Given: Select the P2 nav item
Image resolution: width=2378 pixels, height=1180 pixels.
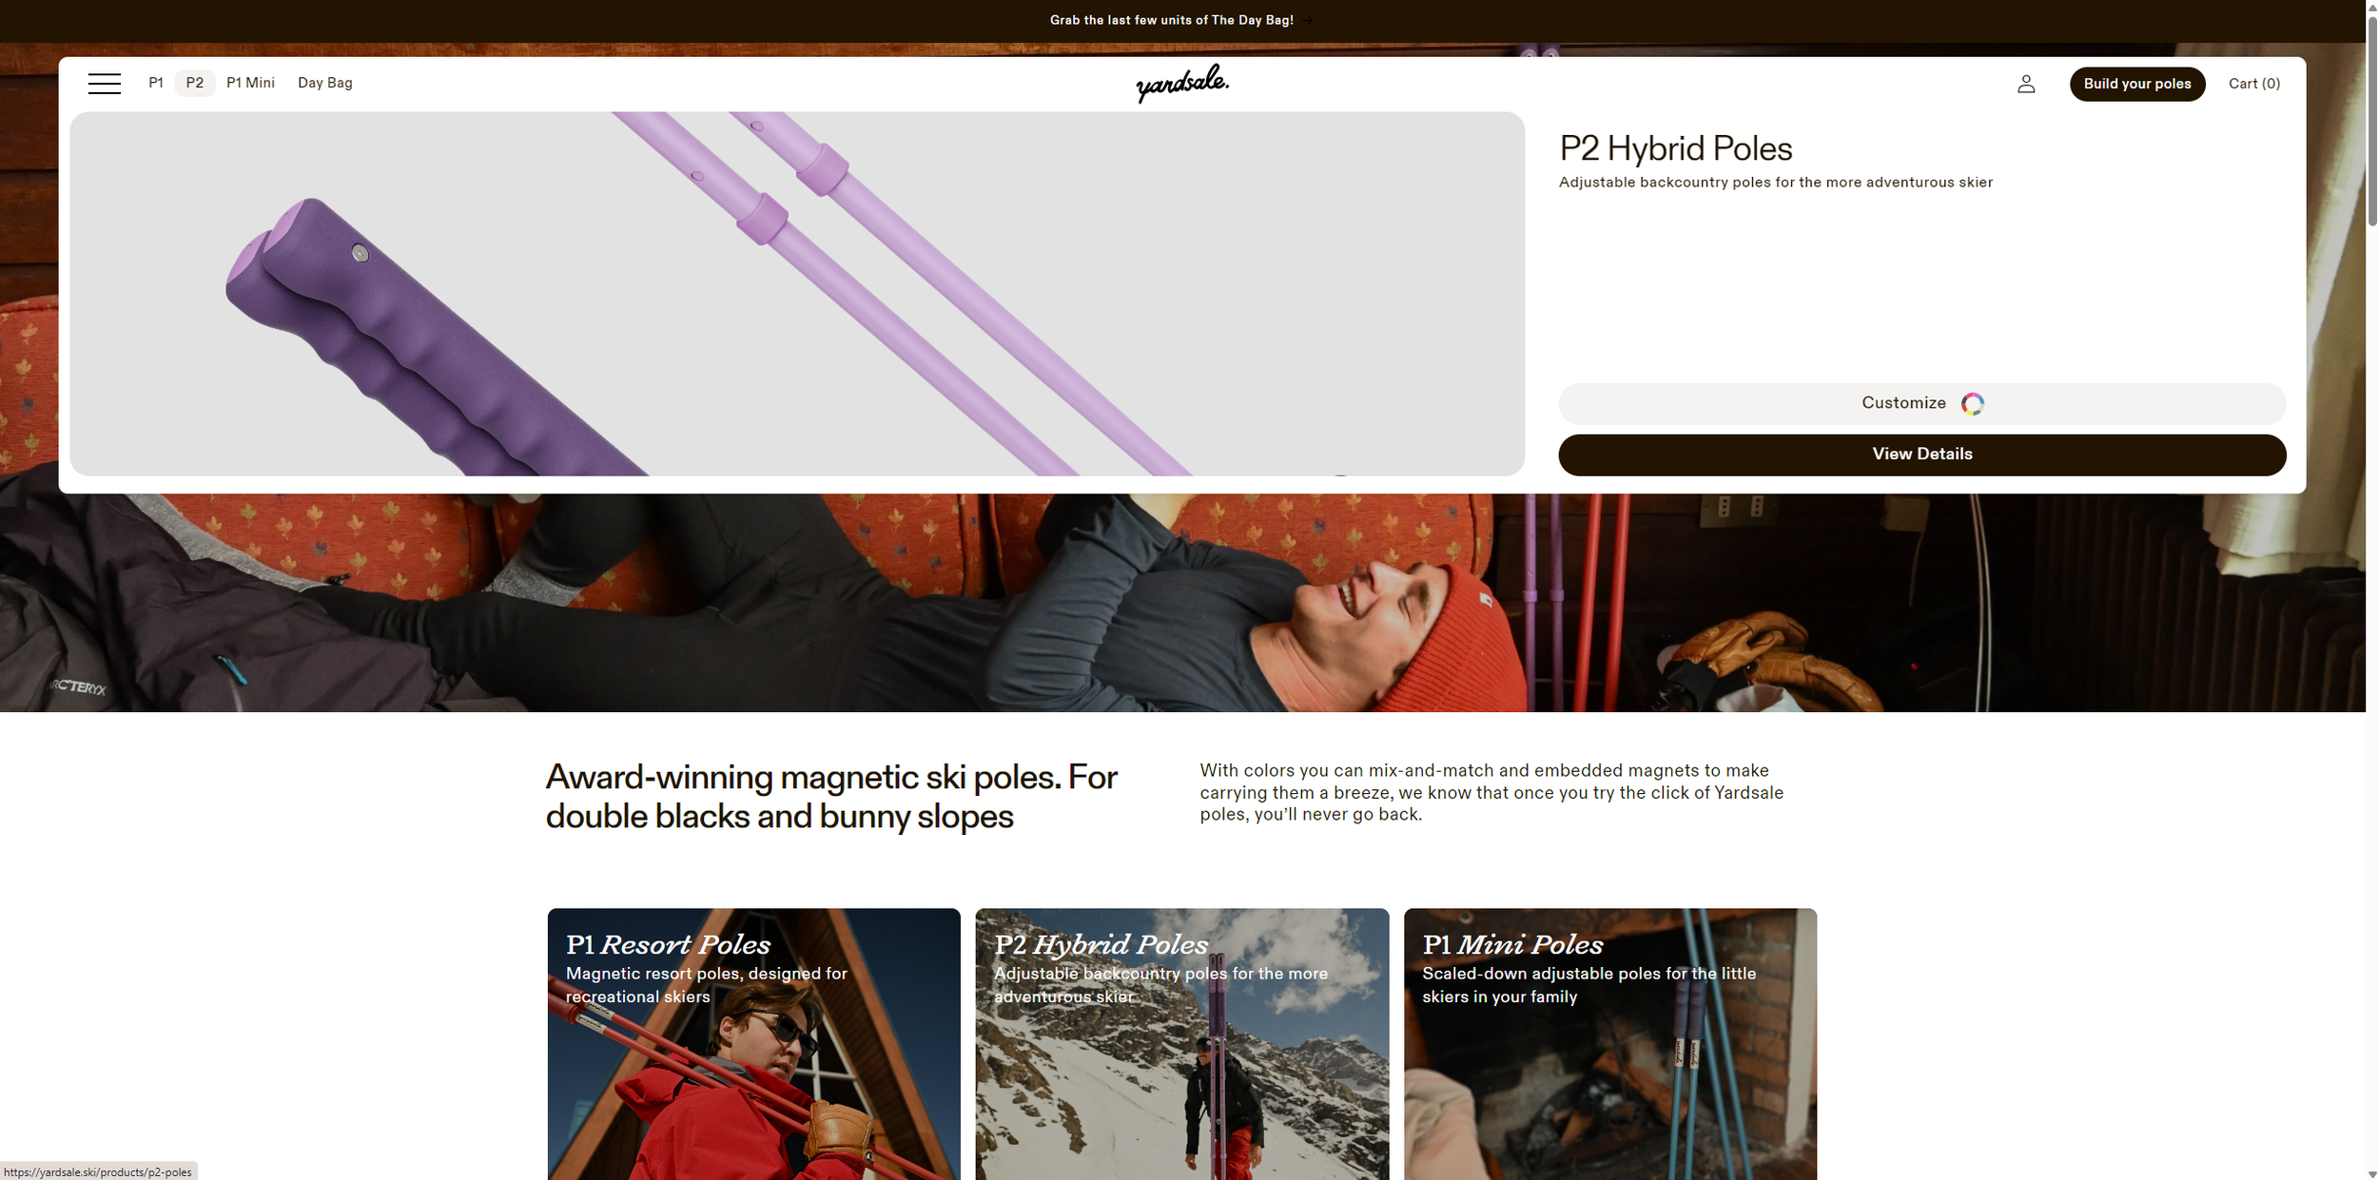Looking at the screenshot, I should pos(195,83).
